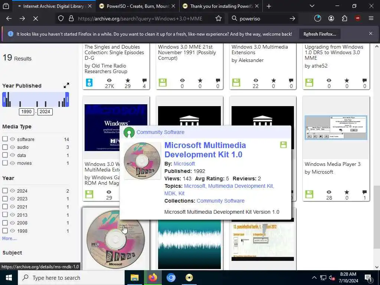Viewport: 380px width, 285px height.
Task: Click floppy icon on Windows 3.0 Multimedia Extensions card
Action: [x=236, y=83]
